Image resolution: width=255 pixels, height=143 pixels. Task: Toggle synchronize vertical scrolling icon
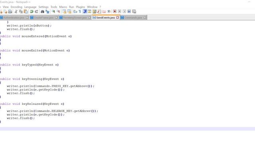pyautogui.click(x=64, y=12)
